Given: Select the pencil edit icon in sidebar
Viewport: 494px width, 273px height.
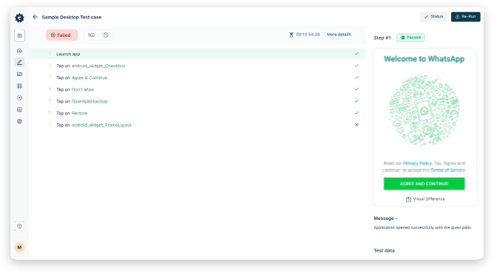Looking at the screenshot, I should tap(19, 62).
